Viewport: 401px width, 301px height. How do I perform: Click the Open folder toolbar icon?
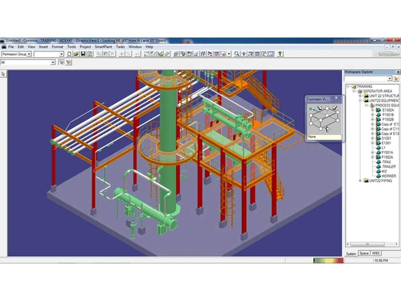76,54
